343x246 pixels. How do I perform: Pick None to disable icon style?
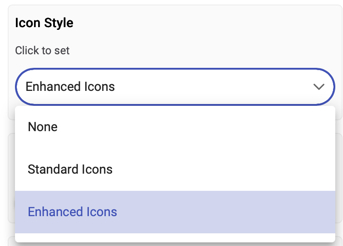43,127
